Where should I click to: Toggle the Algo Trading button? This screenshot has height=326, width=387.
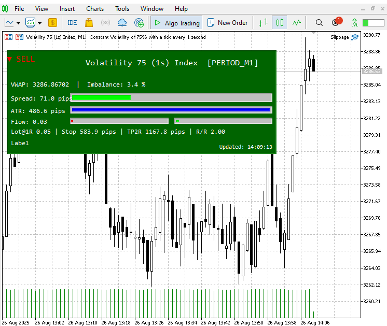(x=176, y=23)
